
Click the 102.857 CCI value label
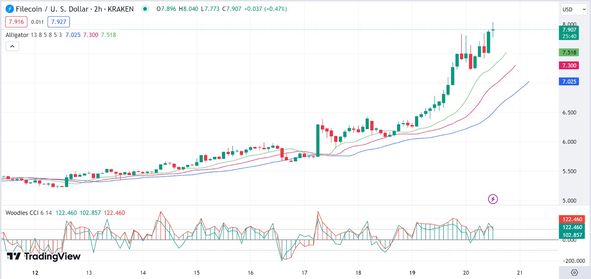pyautogui.click(x=572, y=235)
